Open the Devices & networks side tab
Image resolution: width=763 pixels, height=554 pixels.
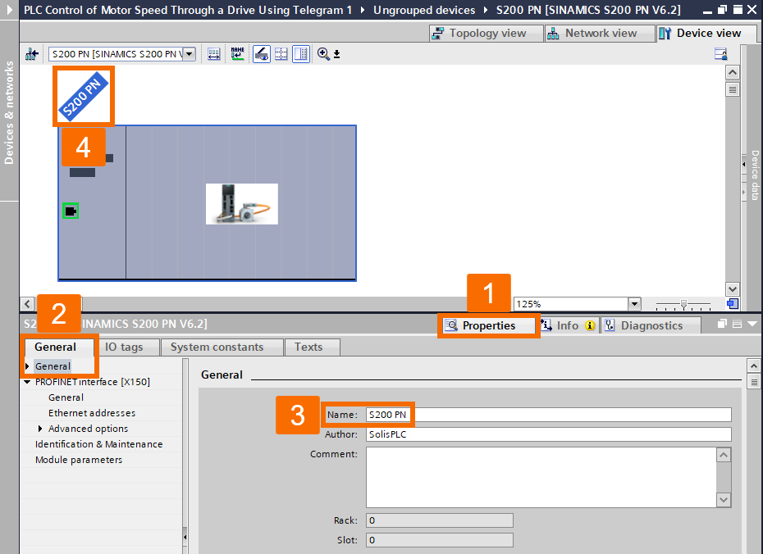9,113
